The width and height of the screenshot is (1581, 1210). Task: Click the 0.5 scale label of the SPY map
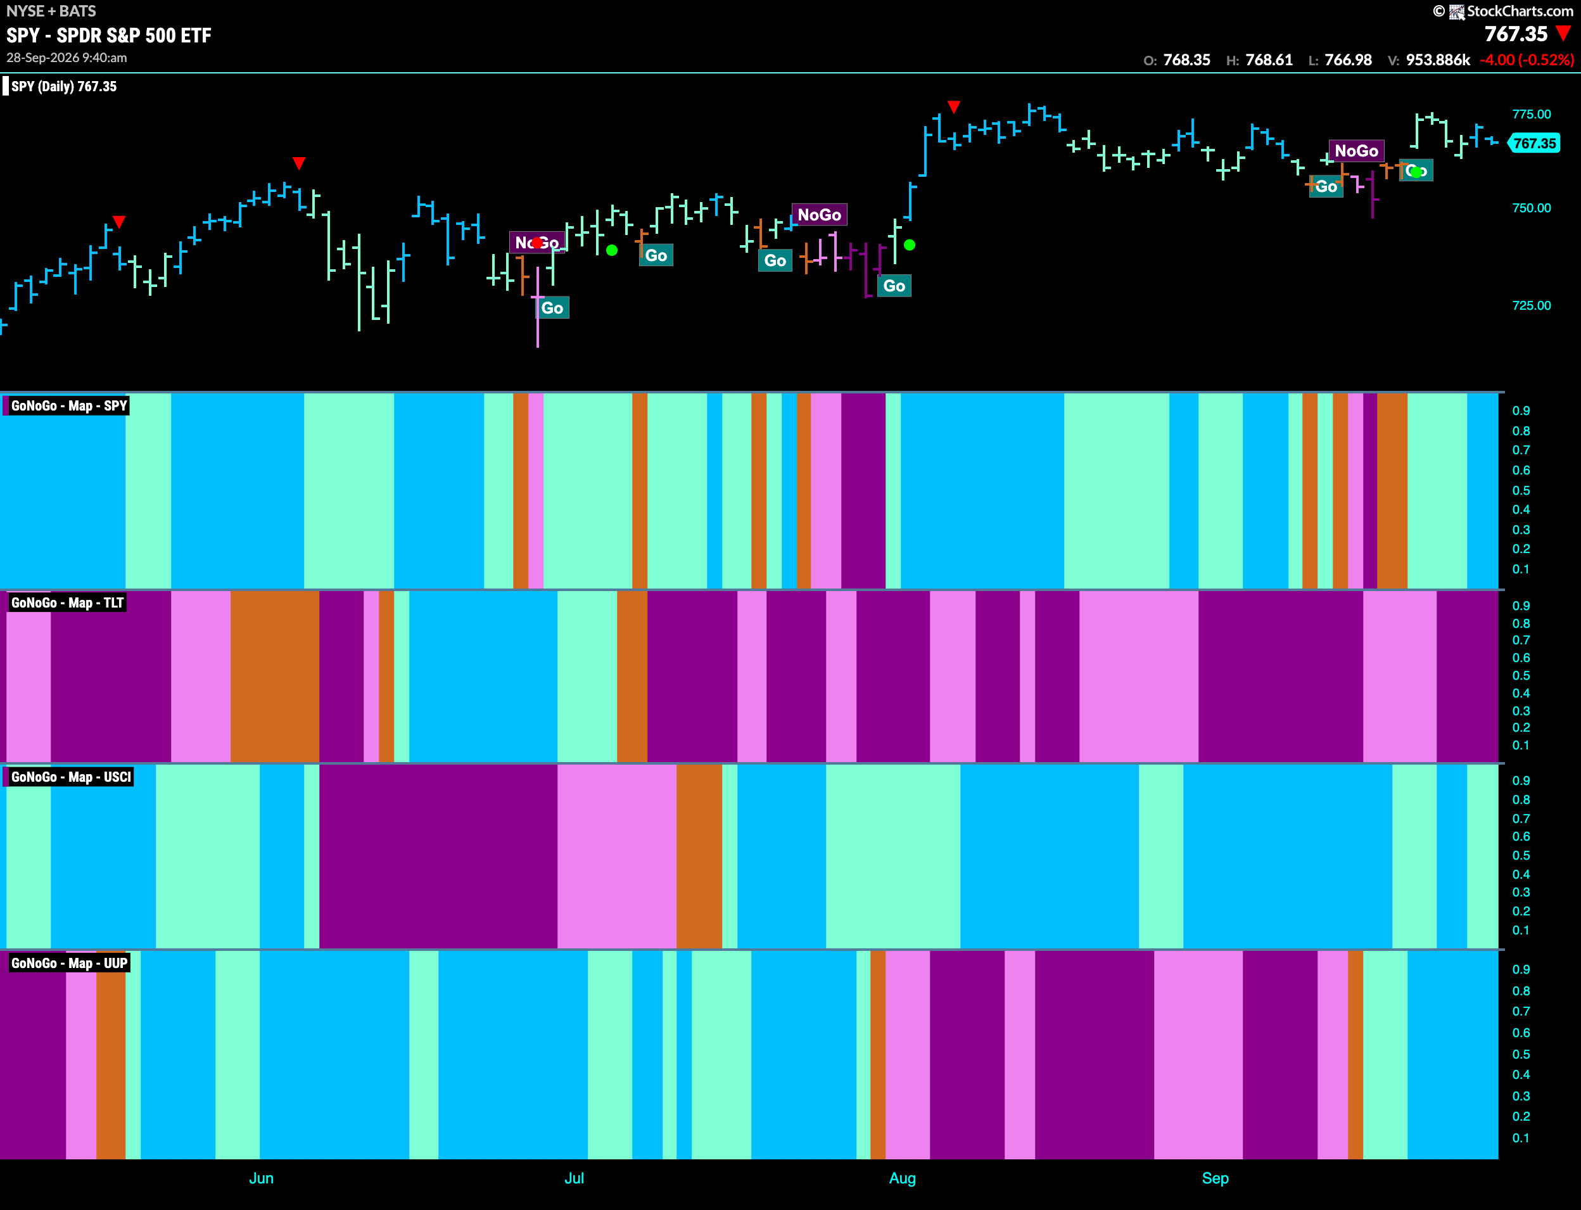tap(1521, 490)
